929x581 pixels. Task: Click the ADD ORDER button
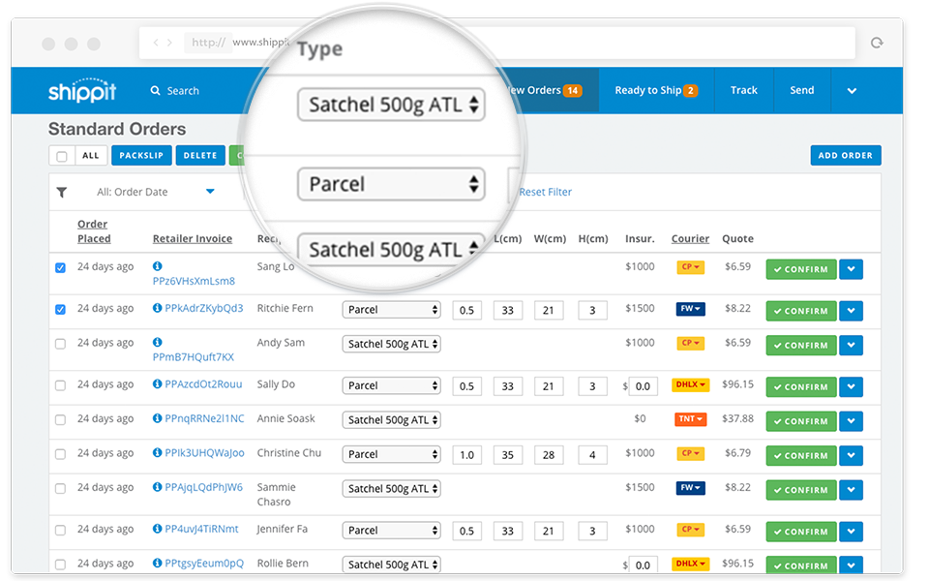[x=845, y=156]
